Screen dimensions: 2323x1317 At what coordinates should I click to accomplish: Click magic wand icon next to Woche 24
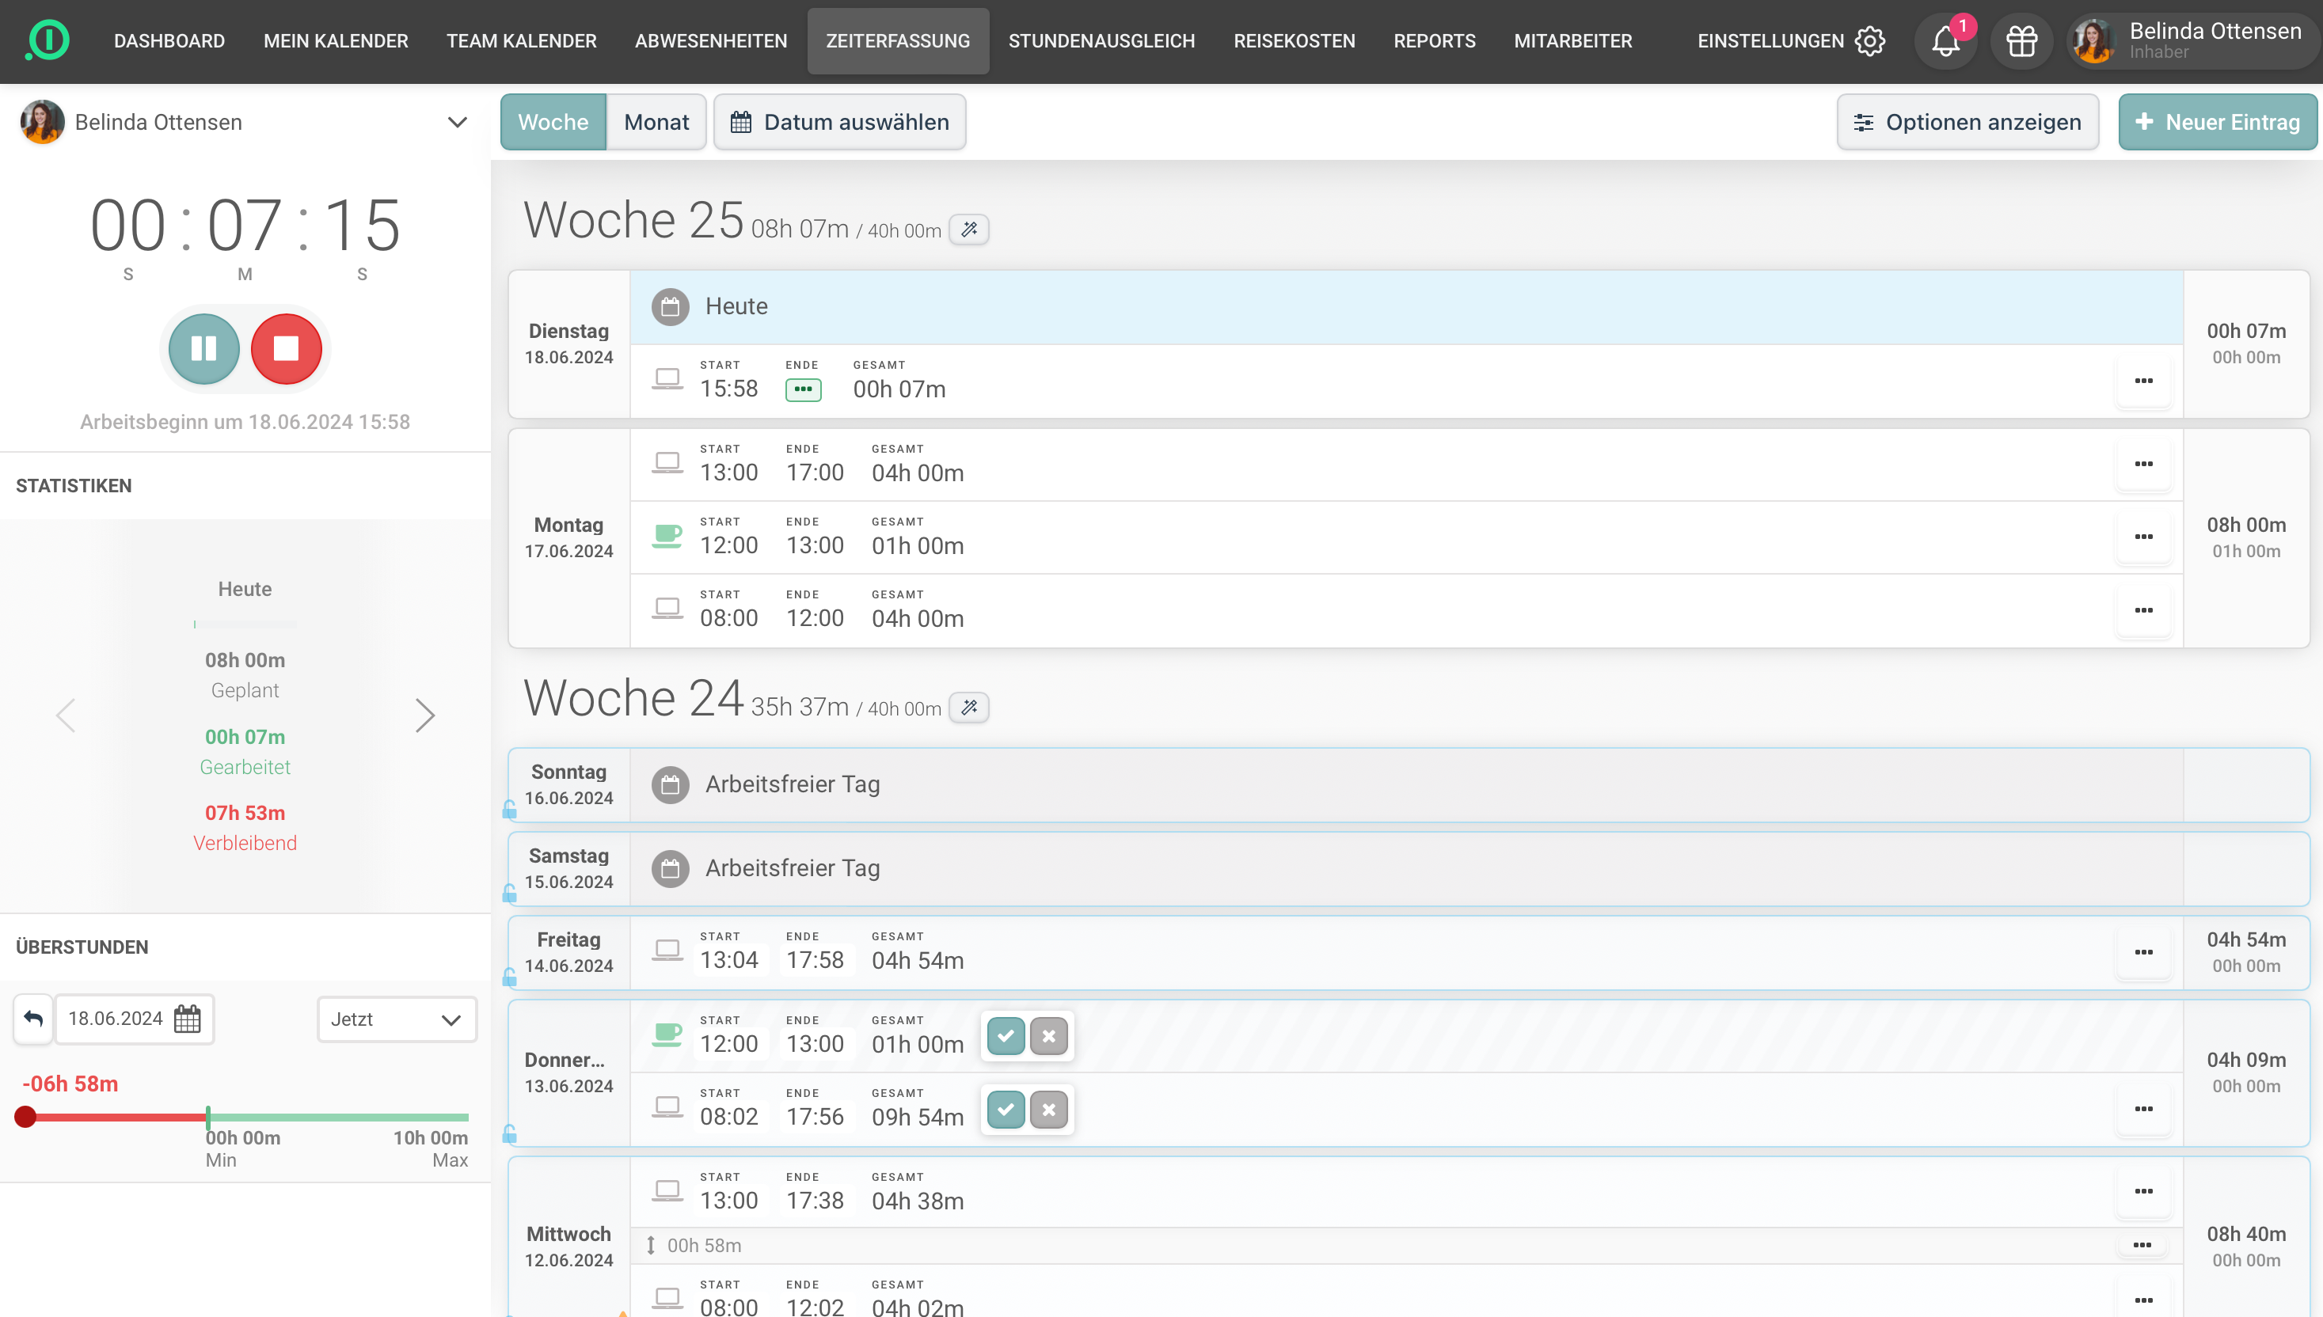point(969,708)
